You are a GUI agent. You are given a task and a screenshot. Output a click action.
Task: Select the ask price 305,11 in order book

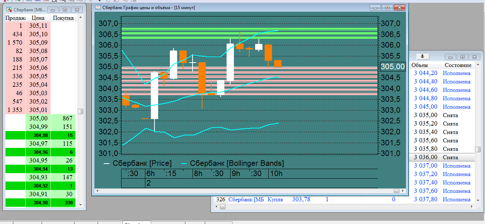pyautogui.click(x=38, y=26)
